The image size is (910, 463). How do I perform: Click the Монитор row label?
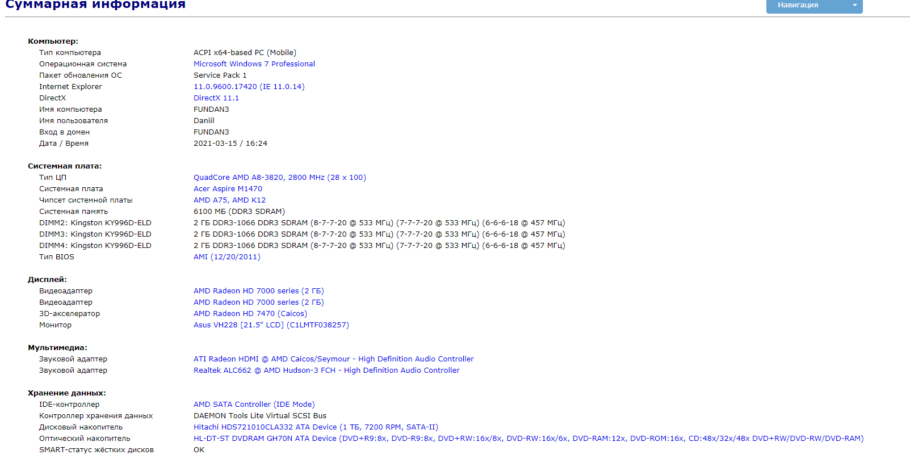tap(55, 325)
